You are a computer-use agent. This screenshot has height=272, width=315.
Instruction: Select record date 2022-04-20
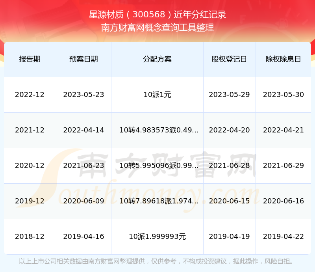229,130
